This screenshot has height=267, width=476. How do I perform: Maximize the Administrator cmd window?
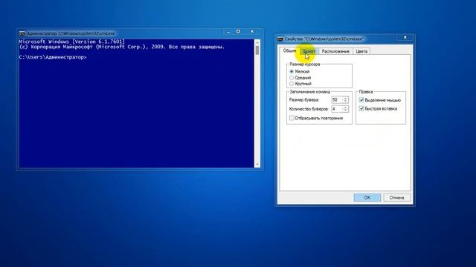point(238,31)
